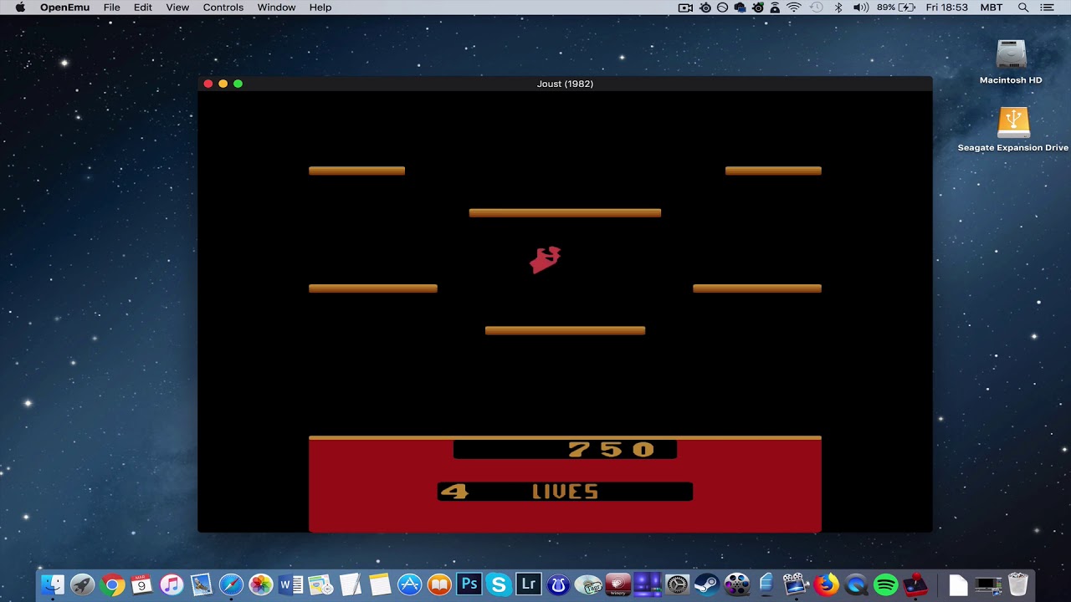The width and height of the screenshot is (1071, 602).
Task: Open Preview app in the Dock
Action: (x=201, y=584)
